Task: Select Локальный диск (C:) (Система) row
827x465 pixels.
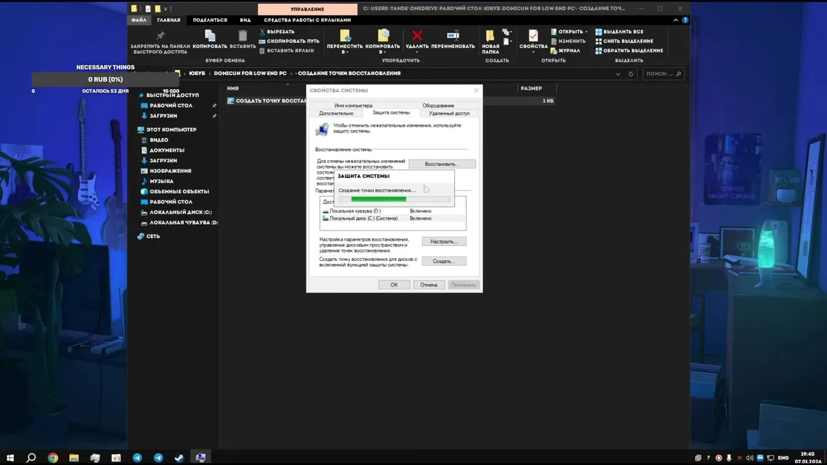Action: pyautogui.click(x=393, y=218)
